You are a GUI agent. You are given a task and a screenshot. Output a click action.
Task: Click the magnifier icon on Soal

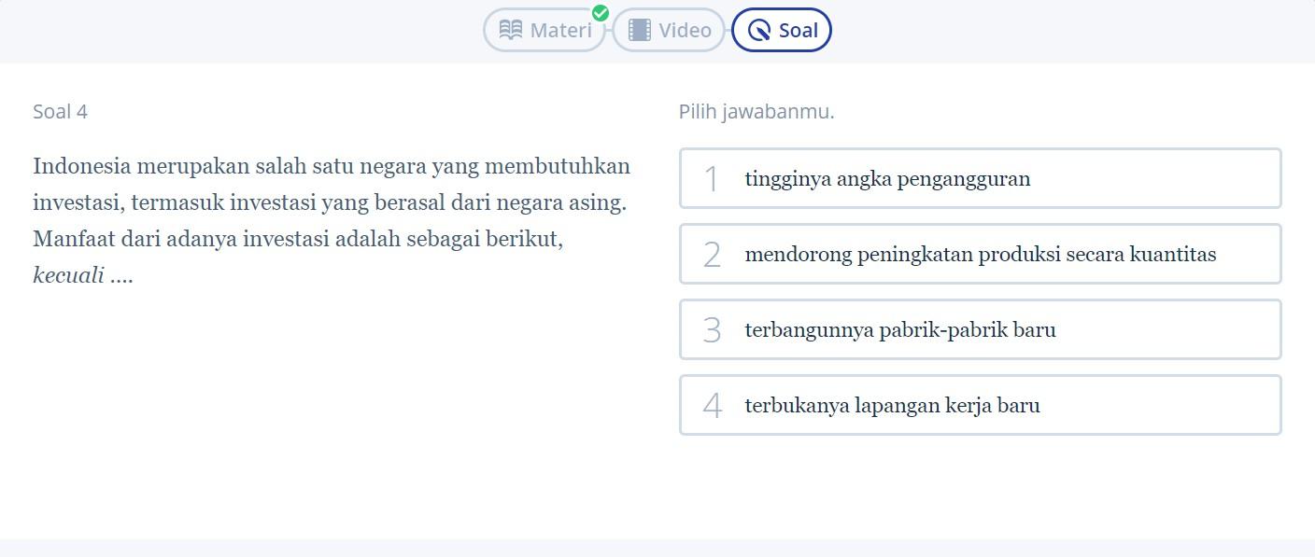760,31
